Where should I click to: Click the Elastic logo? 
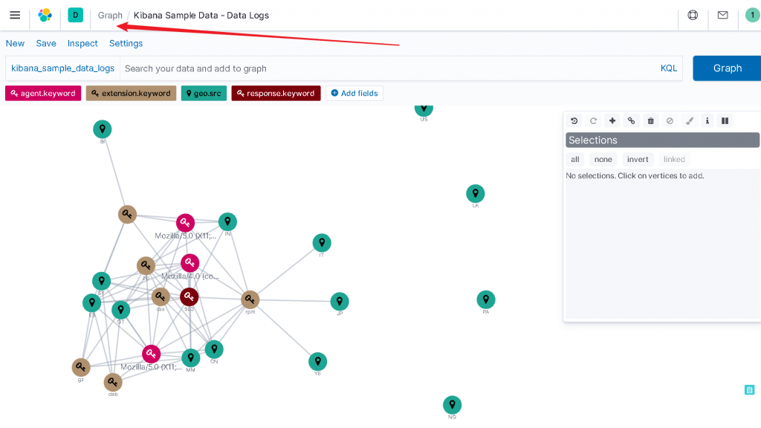45,15
